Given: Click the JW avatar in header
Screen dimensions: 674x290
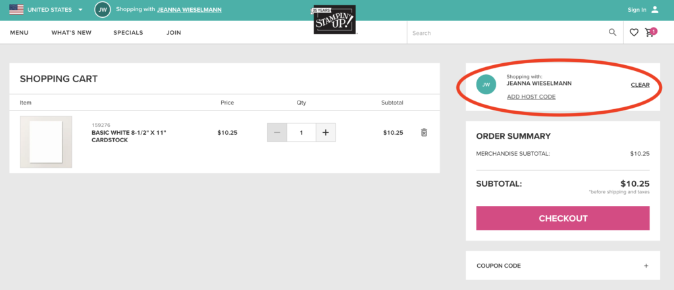Looking at the screenshot, I should 102,9.
